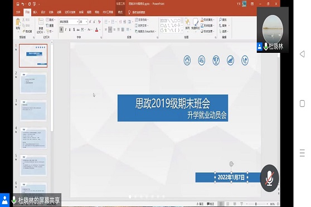The width and height of the screenshot is (311, 207).
Task: Toggle italic text formatting
Action: click(x=65, y=29)
